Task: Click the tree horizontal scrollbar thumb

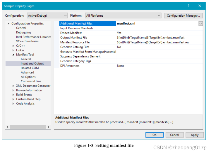Action: coord(28,127)
